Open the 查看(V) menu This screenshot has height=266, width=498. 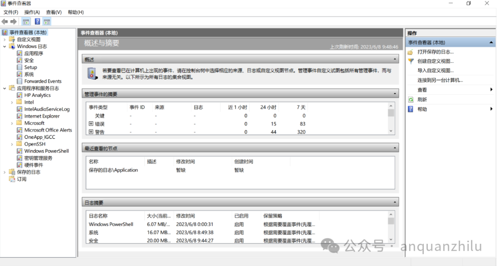pos(54,12)
